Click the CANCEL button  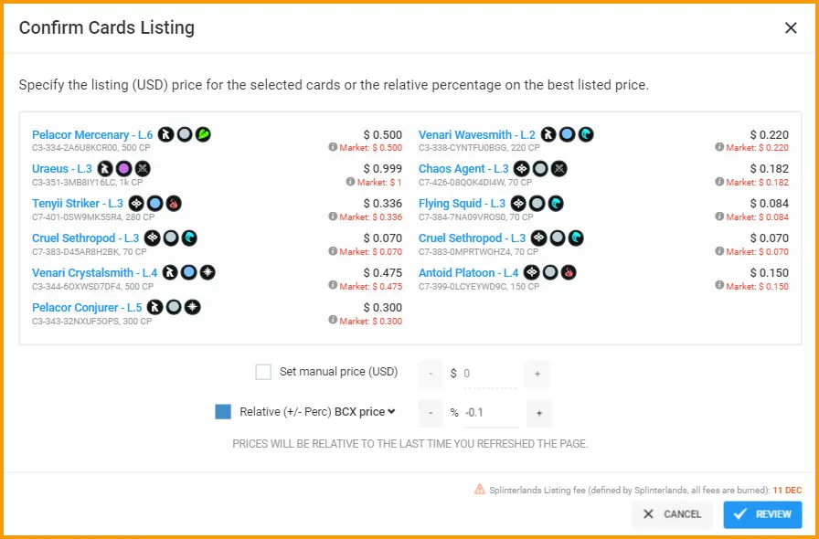672,514
